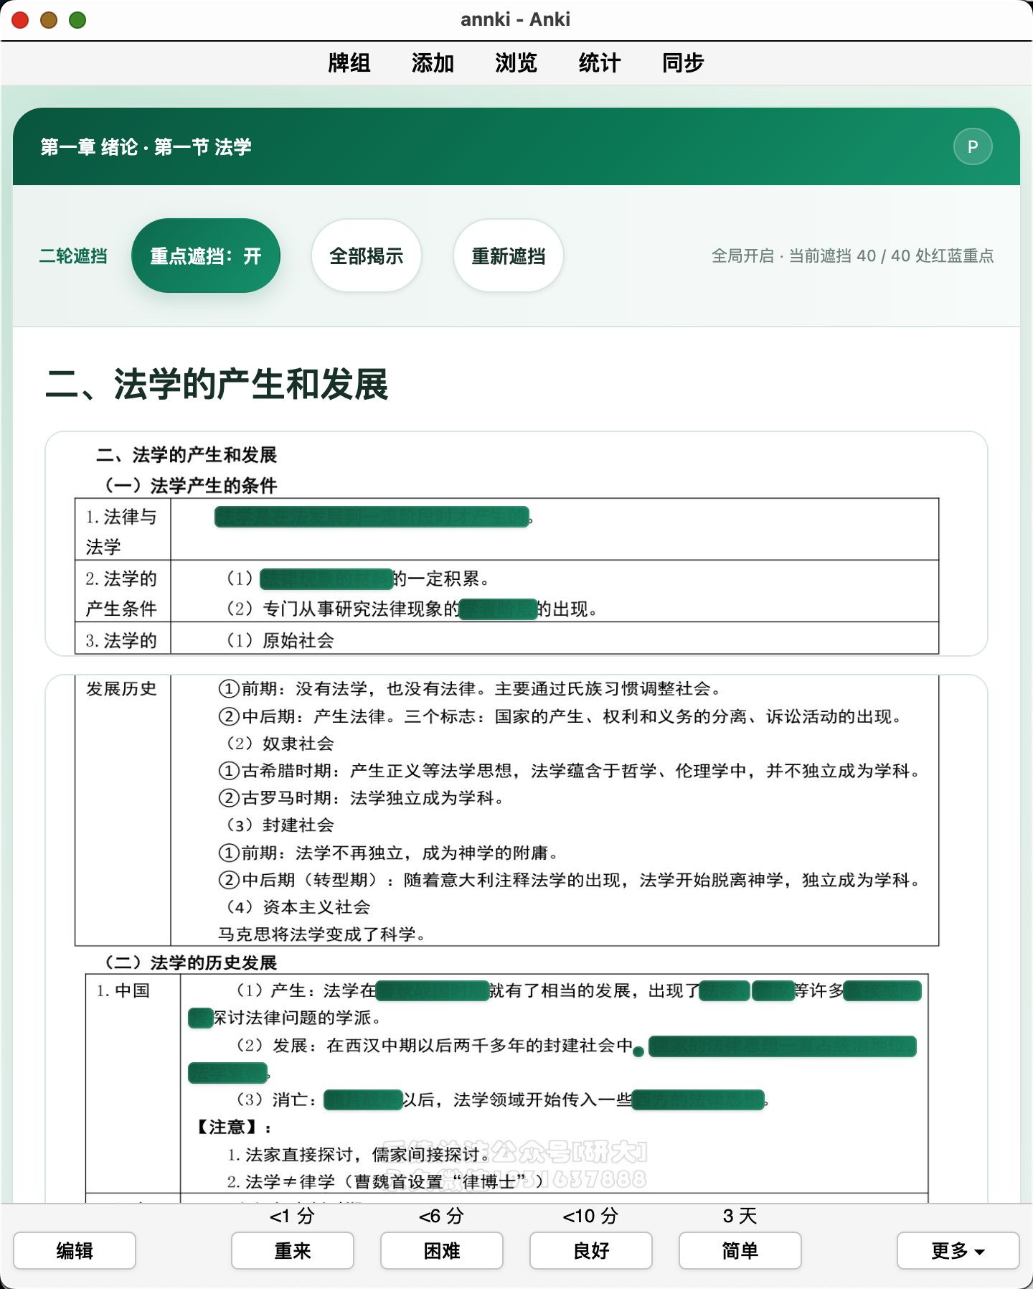Click the line 1. 法家直接探讨，儒家间接探讨。
Screen dimensions: 1033x1289
(359, 1155)
